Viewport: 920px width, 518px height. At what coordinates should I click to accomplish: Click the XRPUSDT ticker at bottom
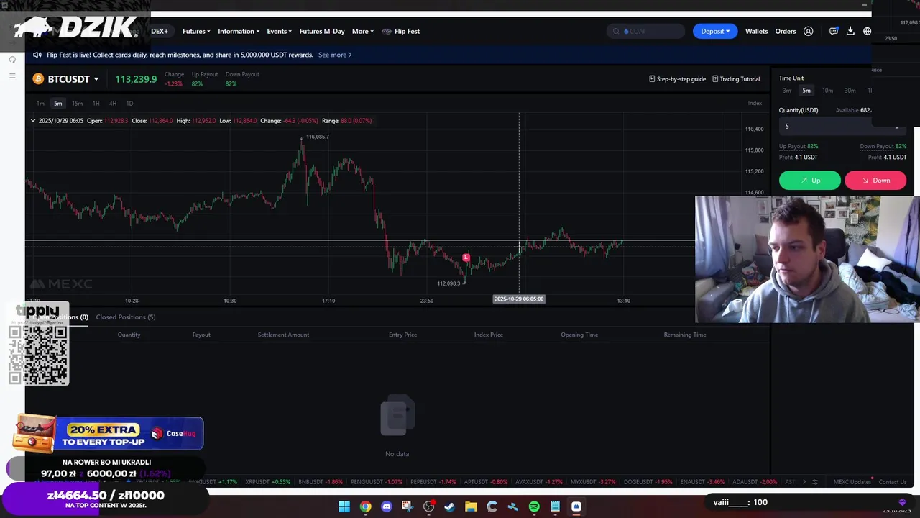coord(267,482)
